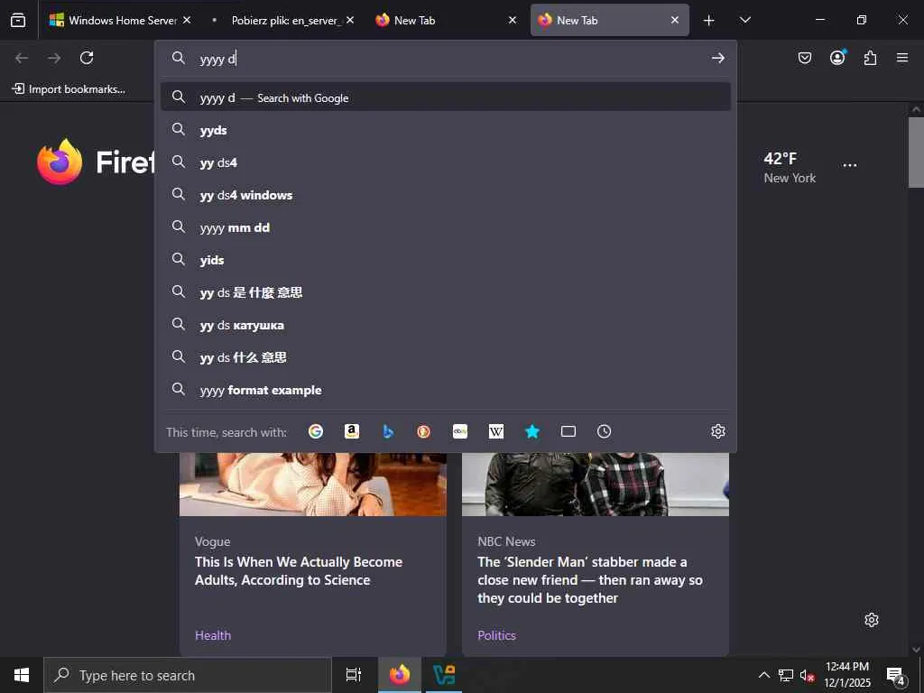The image size is (924, 693).
Task: Open search settings gear in dropdown
Action: click(717, 431)
